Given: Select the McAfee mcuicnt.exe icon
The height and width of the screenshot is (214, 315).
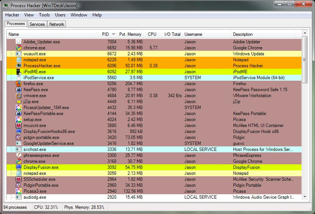Looking at the screenshot, I should pos(19,125).
